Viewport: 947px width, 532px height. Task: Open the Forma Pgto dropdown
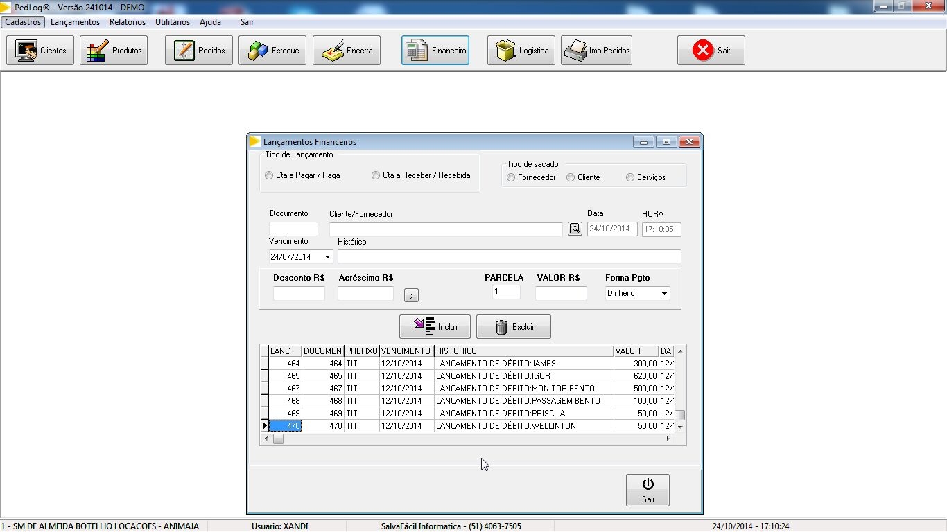click(663, 294)
